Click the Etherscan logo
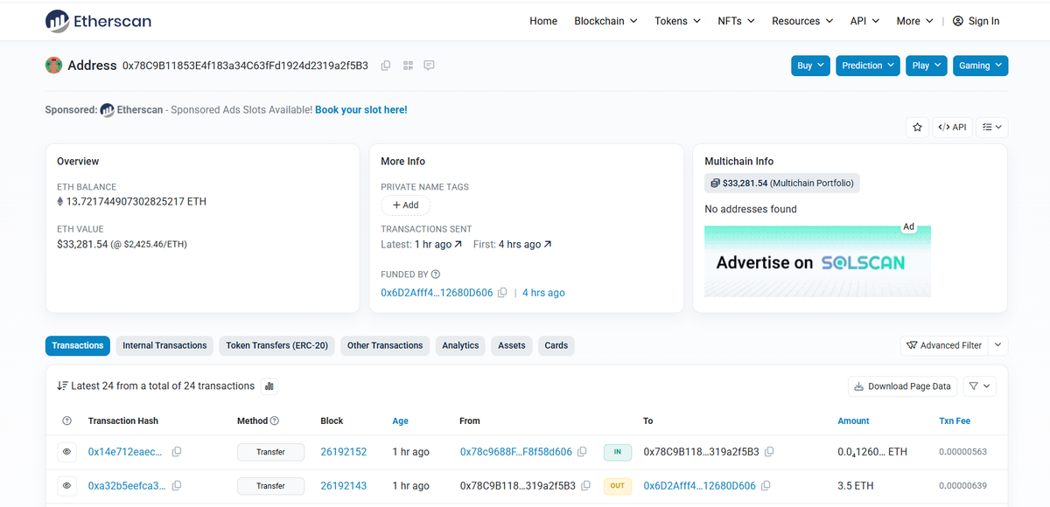The width and height of the screenshot is (1050, 507). tap(97, 20)
